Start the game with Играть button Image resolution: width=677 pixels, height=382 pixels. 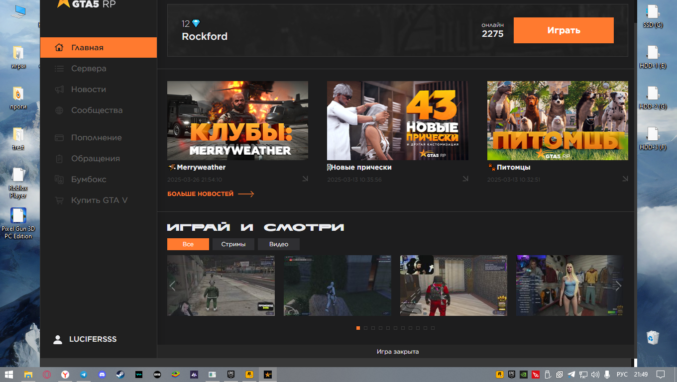pos(564,30)
